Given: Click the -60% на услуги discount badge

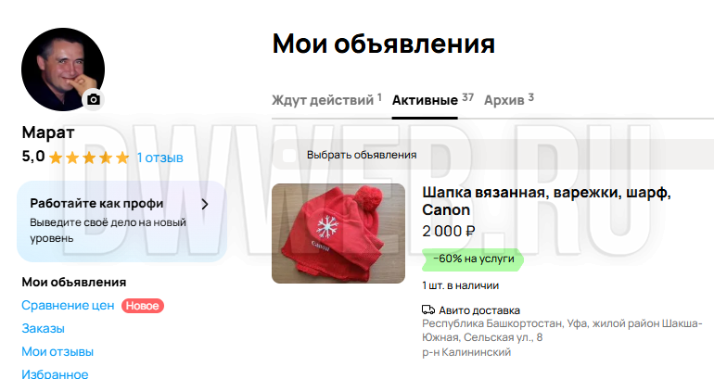Looking at the screenshot, I should click(473, 259).
